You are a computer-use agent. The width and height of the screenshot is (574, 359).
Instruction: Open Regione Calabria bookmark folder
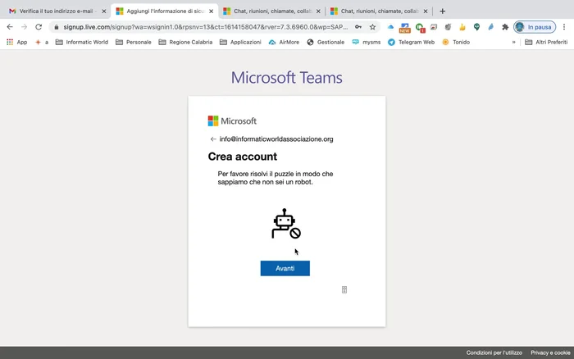pos(185,42)
